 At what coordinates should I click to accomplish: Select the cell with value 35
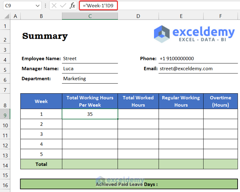90,114
